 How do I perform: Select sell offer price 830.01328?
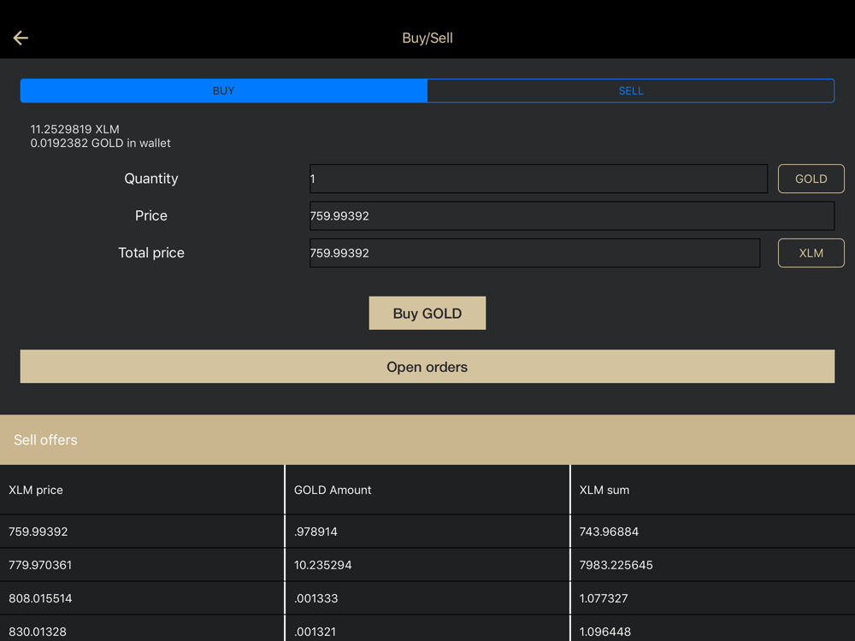(38, 632)
